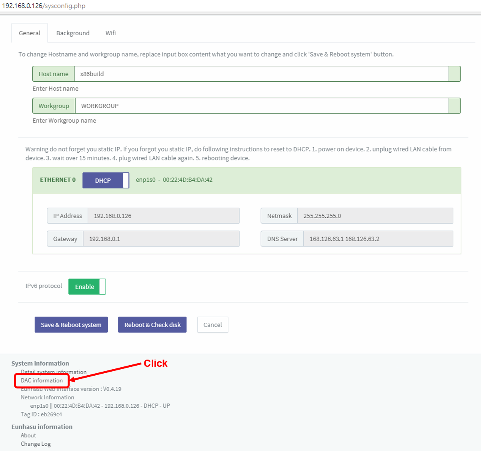The image size is (481, 451).
Task: Select the Netmask input field
Action: tap(375, 216)
